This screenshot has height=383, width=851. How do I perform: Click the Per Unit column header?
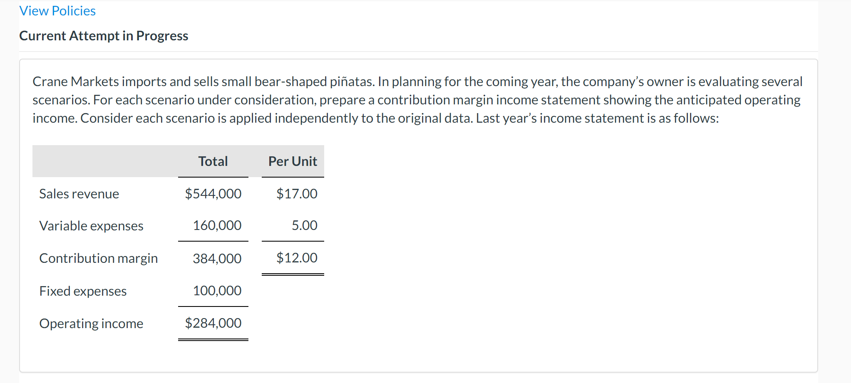click(x=293, y=161)
